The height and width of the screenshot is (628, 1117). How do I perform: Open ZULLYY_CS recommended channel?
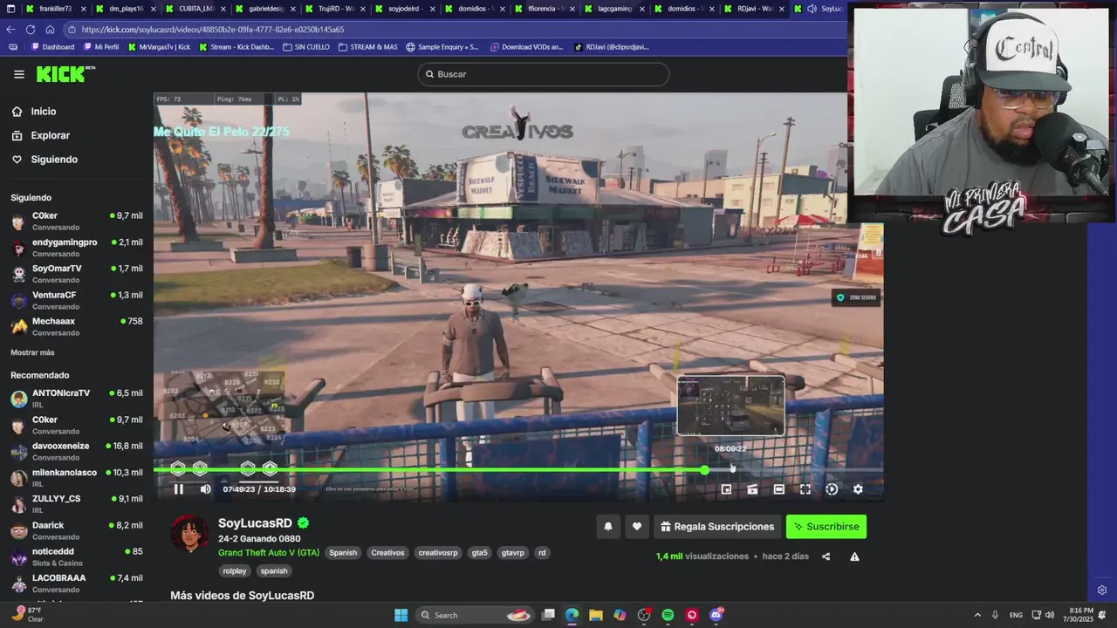(77, 504)
